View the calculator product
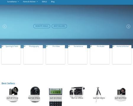The image size is (133, 106). (56, 97)
